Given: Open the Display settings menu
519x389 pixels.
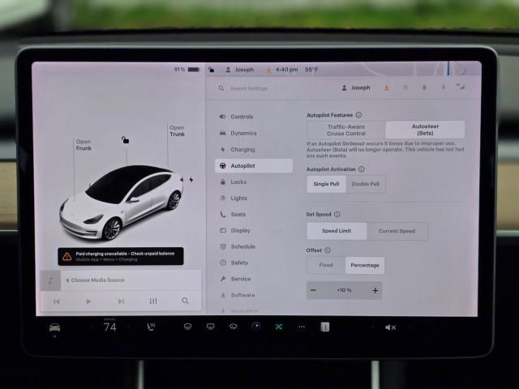Looking at the screenshot, I should 254,230.
